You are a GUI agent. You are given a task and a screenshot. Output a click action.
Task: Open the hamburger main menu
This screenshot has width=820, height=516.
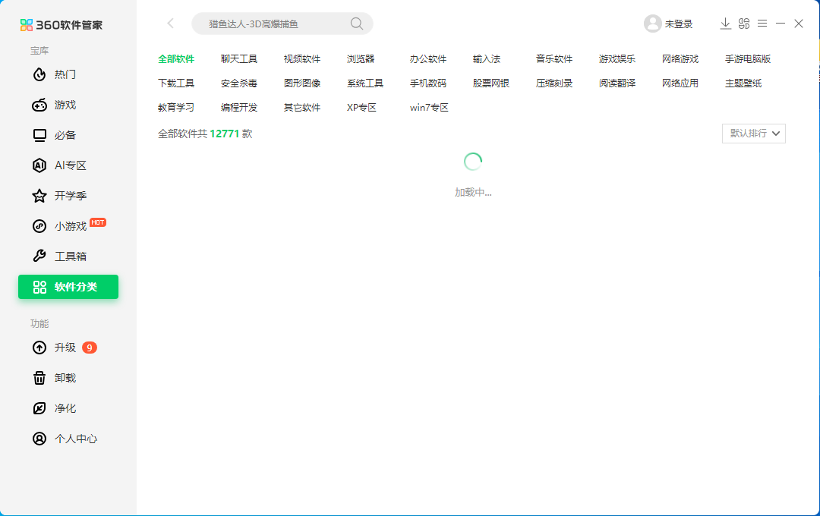[762, 24]
